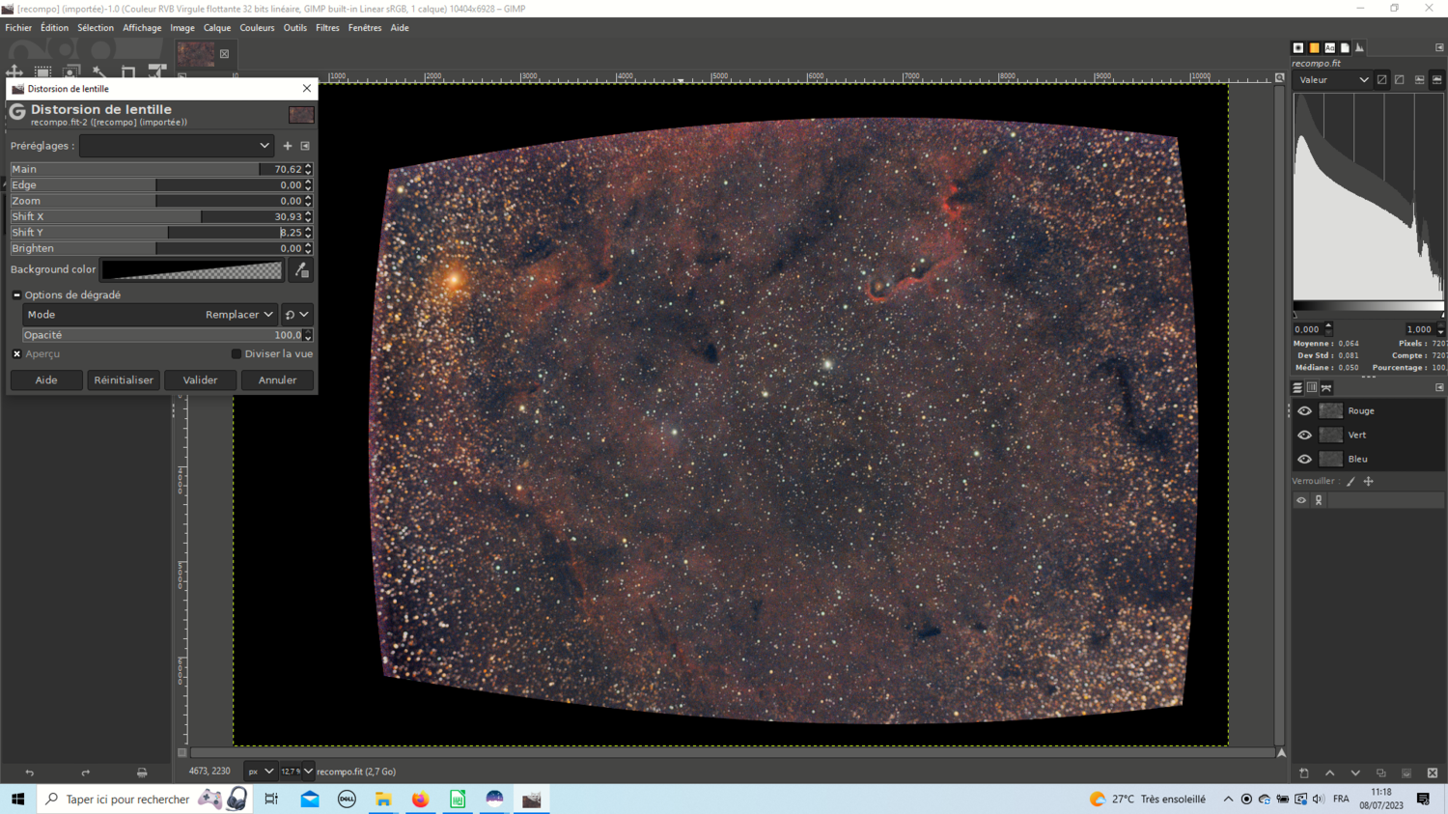1448x814 pixels.
Task: Switch to the Layers tab icon
Action: [x=1296, y=387]
